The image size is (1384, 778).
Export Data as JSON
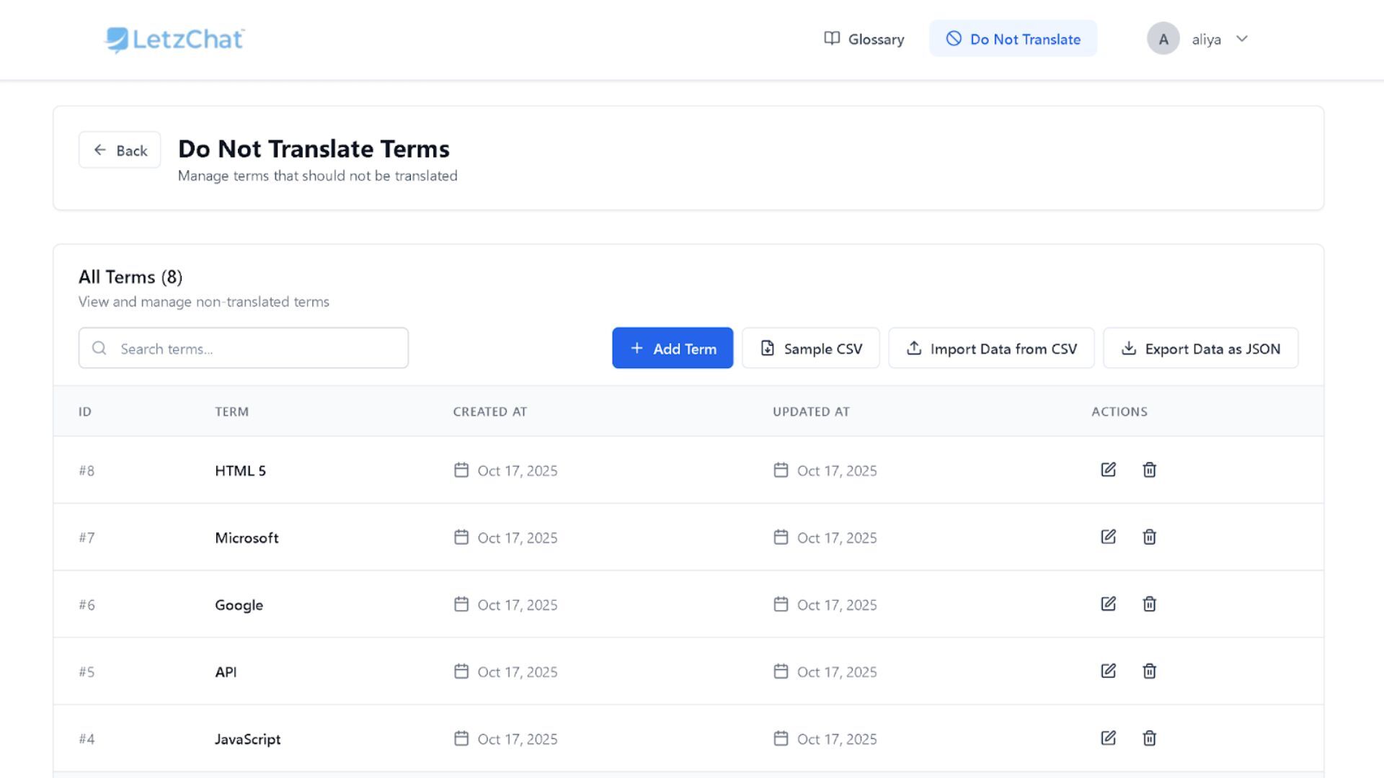click(1200, 349)
